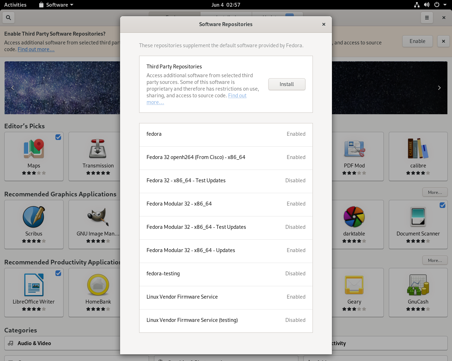452x361 pixels.
Task: Expand the Linux Vendor Firmware Service row
Action: pyautogui.click(x=226, y=298)
